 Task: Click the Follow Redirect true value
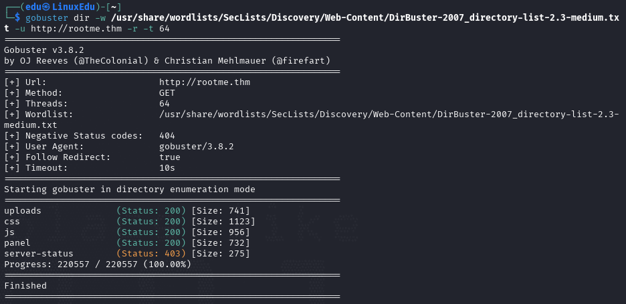(x=170, y=157)
